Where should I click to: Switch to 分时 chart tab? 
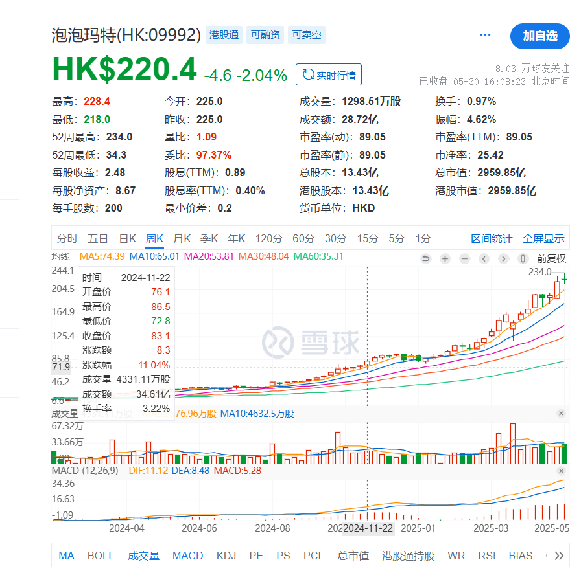(x=67, y=239)
